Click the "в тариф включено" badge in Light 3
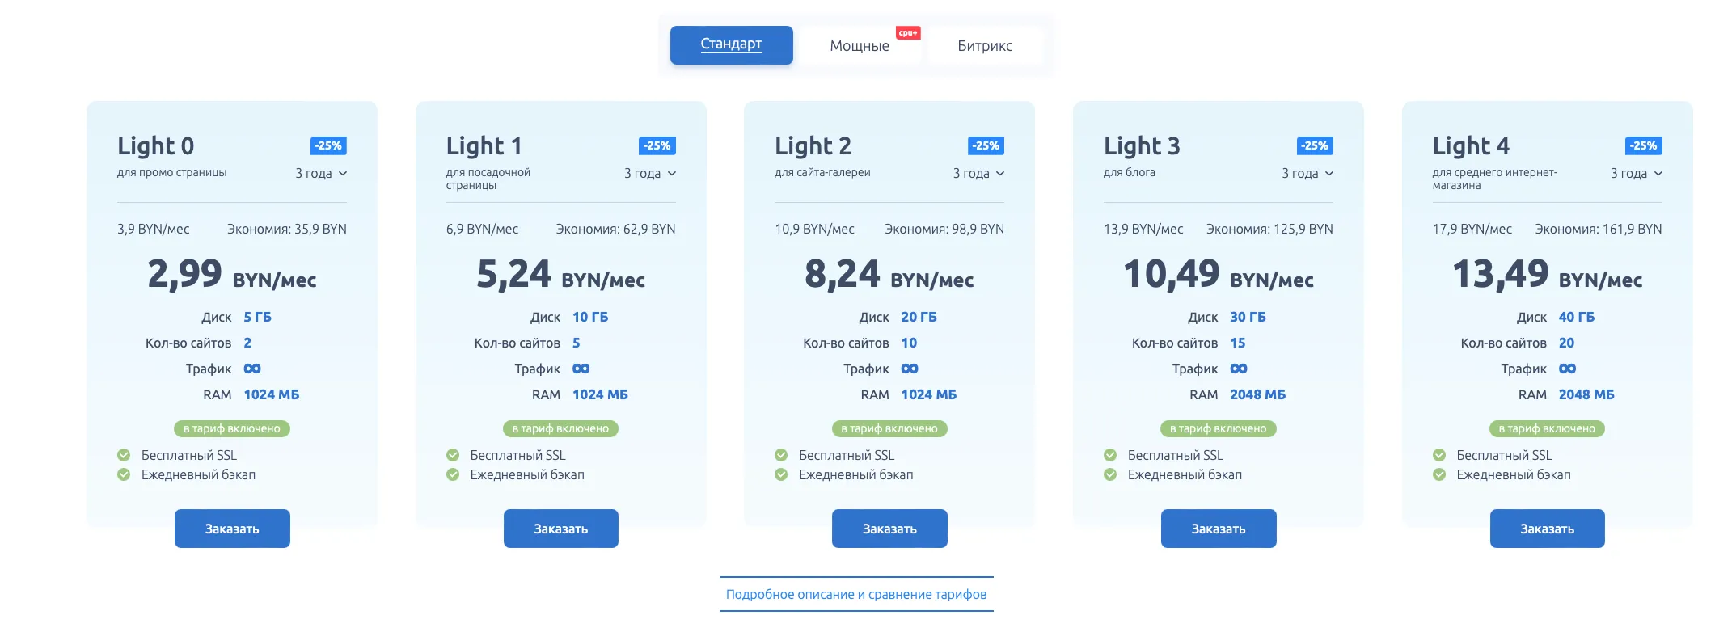The image size is (1715, 632). 1218,428
